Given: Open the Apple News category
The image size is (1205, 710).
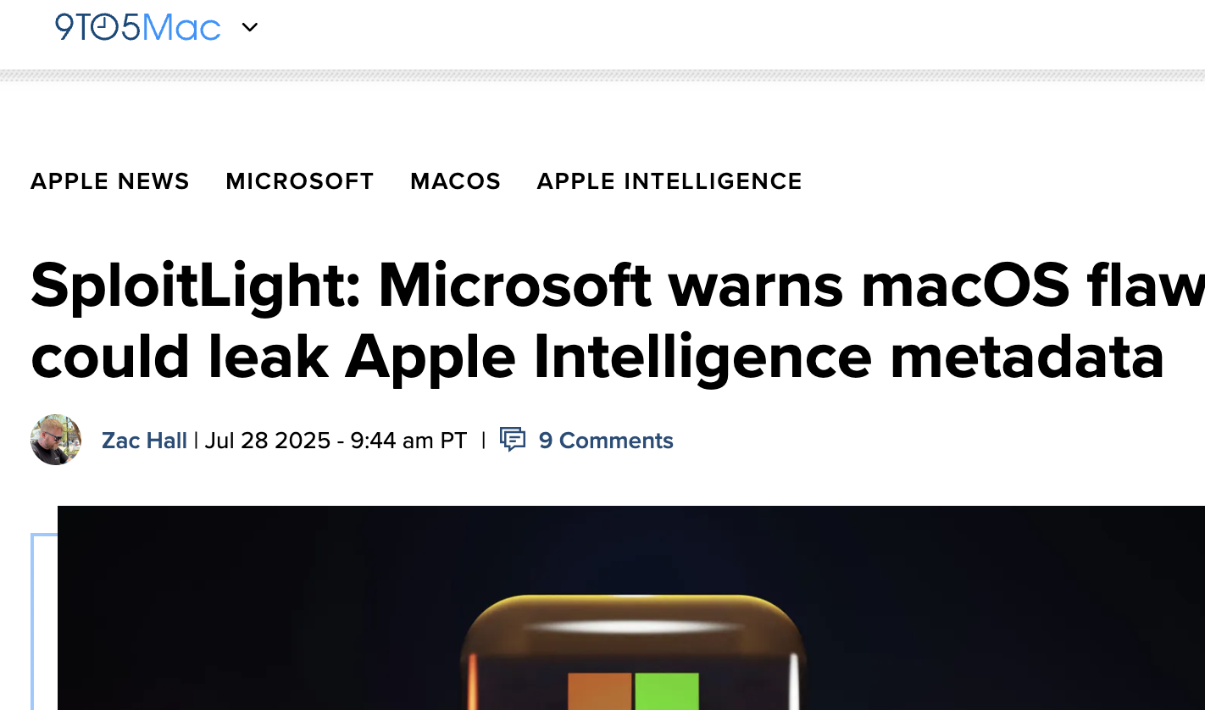Looking at the screenshot, I should (110, 181).
